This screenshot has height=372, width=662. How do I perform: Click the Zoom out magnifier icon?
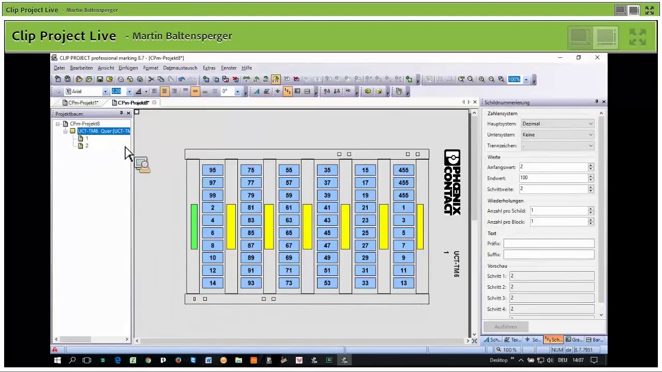[x=491, y=79]
